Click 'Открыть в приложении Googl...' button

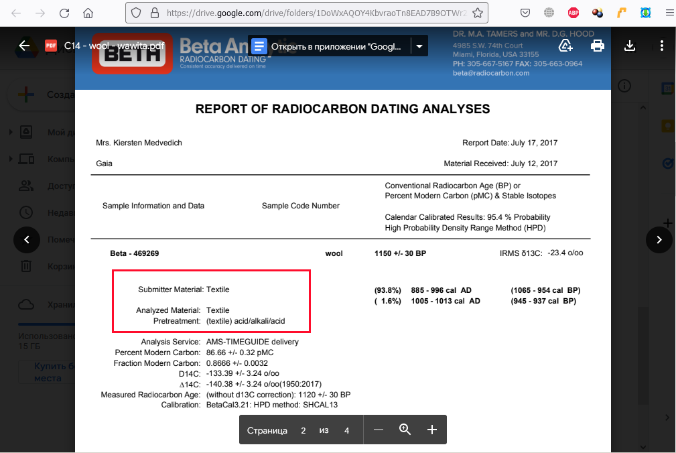pos(330,46)
